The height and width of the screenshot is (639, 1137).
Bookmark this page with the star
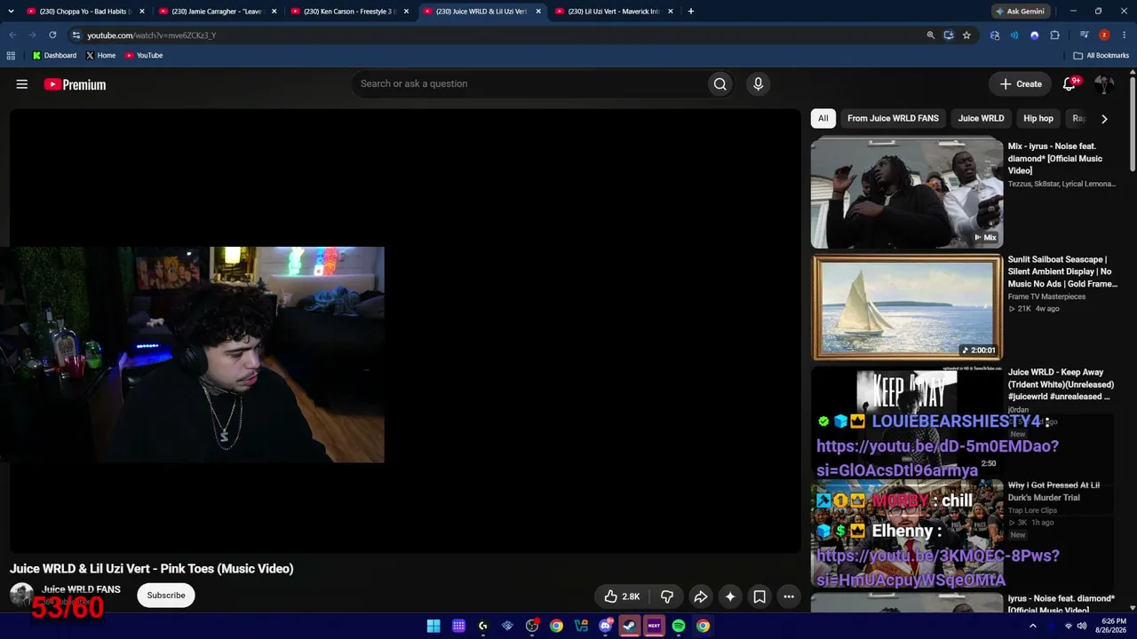966,35
